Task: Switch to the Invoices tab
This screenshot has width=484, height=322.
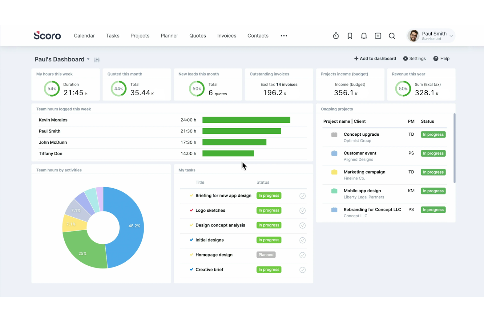Action: point(227,36)
